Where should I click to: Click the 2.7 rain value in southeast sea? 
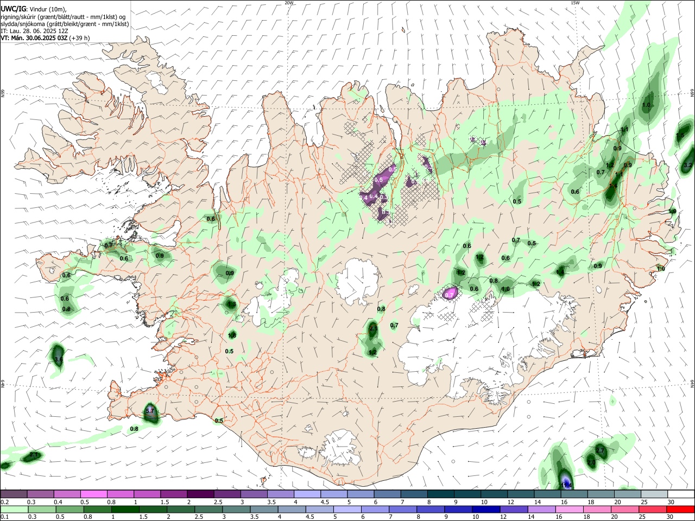599,451
